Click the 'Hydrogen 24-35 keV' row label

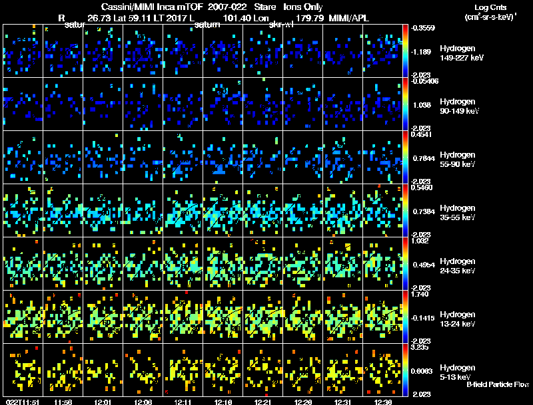[458, 266]
